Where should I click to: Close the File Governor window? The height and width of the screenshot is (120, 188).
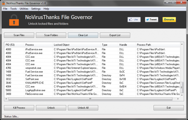coord(181,2)
